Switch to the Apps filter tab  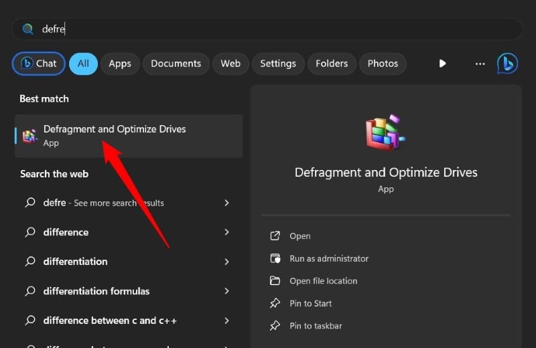[x=120, y=64]
